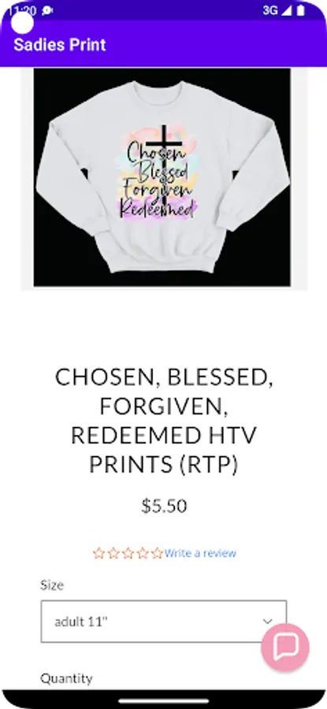The height and width of the screenshot is (709, 327).
Task: Click the chevron arrow in the Size selector
Action: tap(268, 622)
